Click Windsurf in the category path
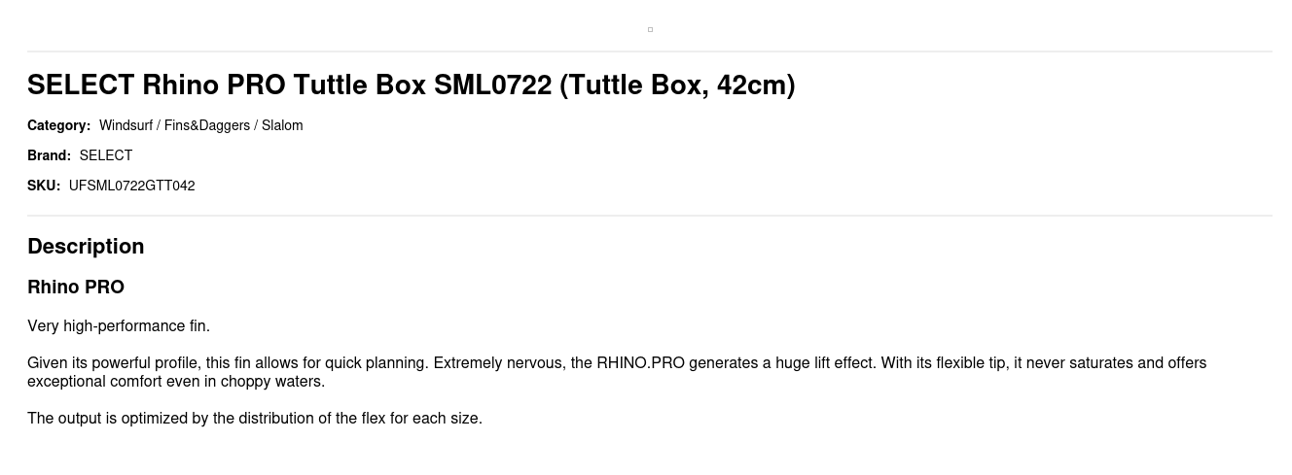 126,125
